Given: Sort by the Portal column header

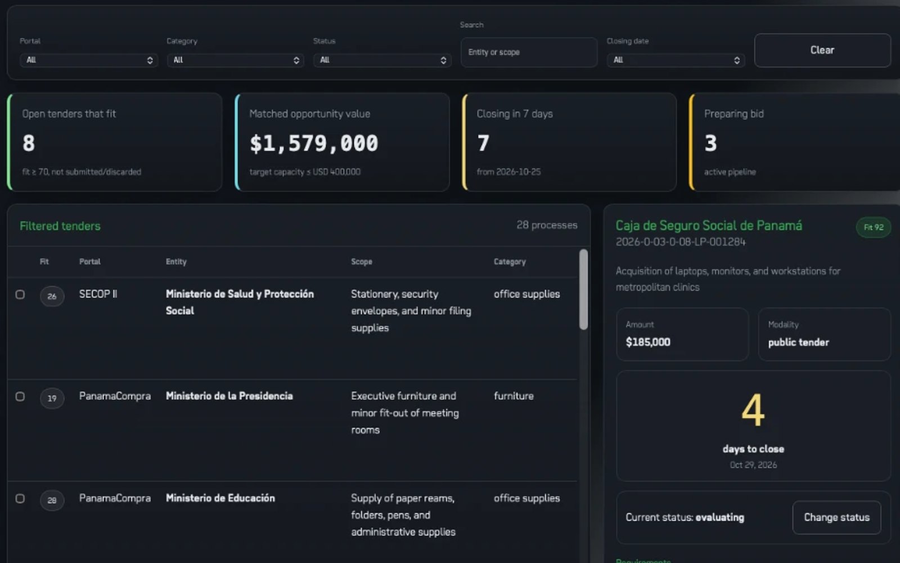Looking at the screenshot, I should 90,262.
